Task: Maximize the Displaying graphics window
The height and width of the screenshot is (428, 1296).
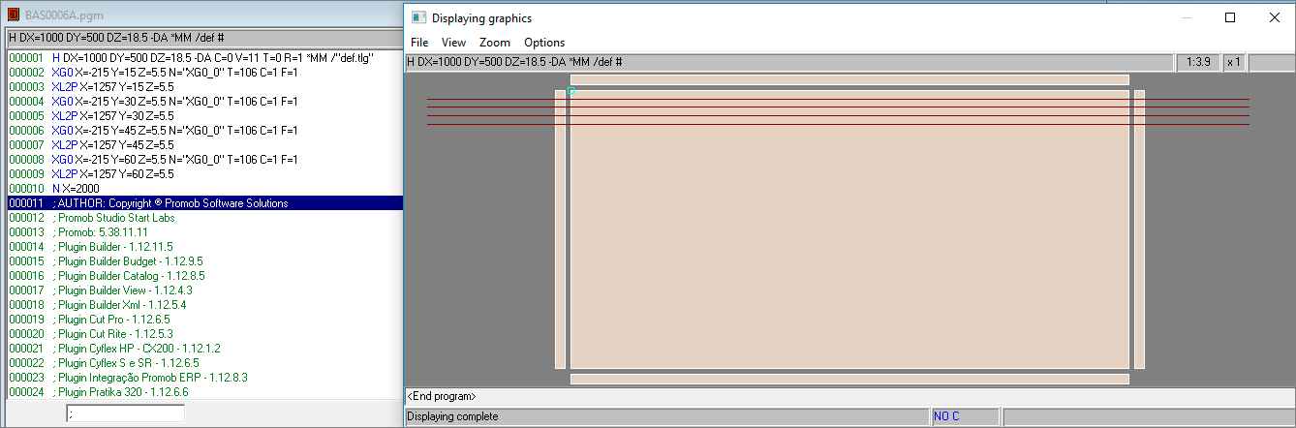Action: [x=1230, y=17]
